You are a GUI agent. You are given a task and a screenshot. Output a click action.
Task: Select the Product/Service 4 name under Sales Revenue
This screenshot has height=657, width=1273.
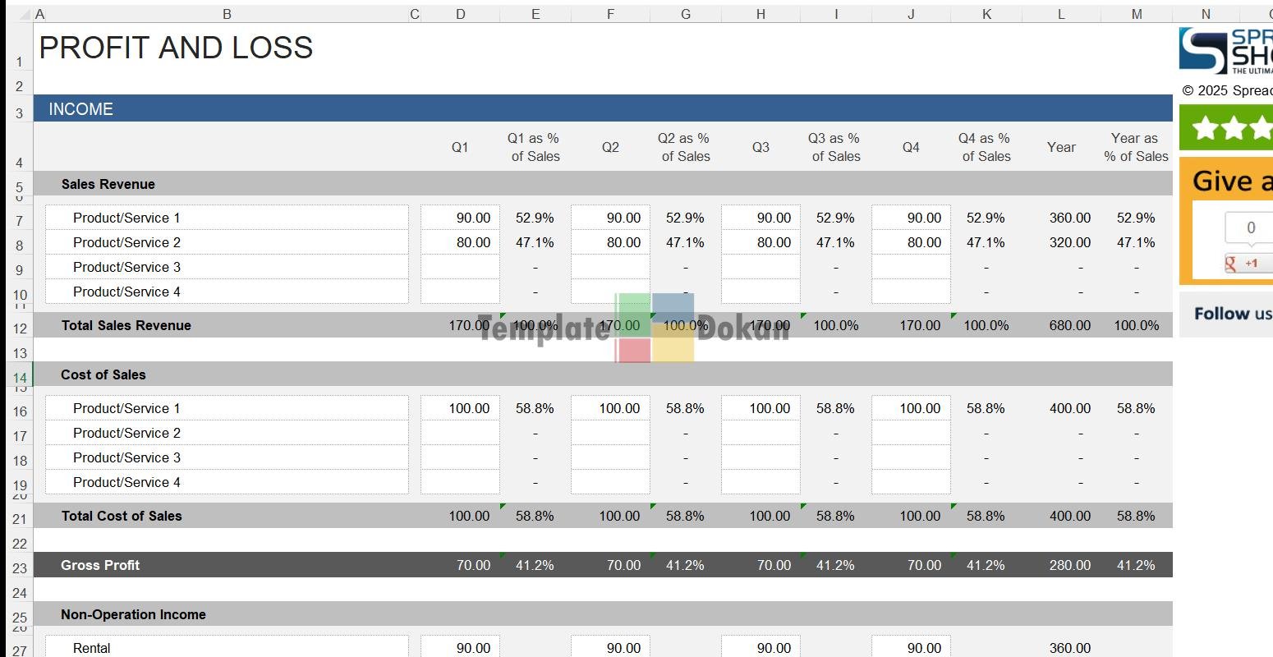tap(226, 292)
